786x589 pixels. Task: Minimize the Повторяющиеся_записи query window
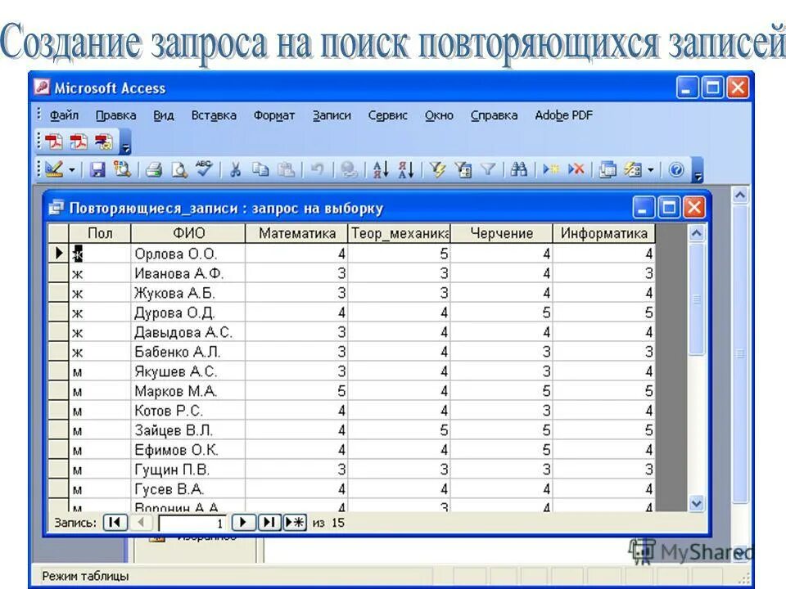pyautogui.click(x=644, y=207)
